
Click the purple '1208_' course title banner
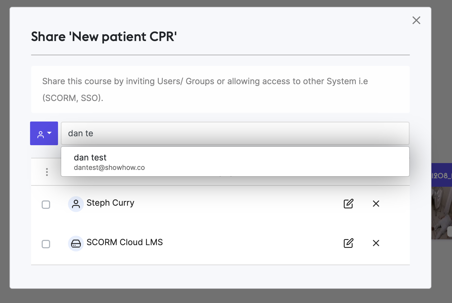coord(442,175)
